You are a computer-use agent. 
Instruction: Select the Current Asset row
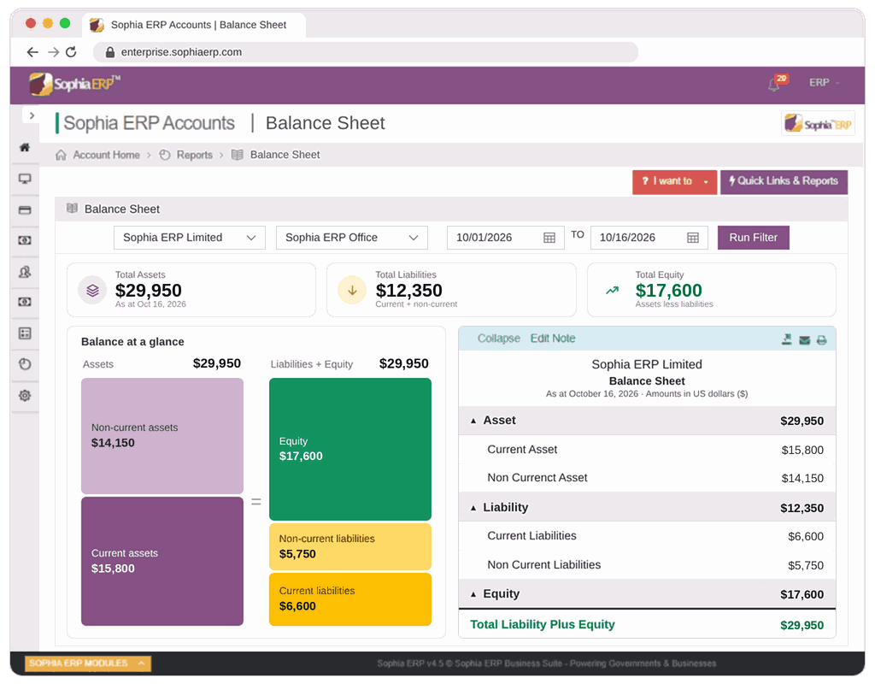coord(648,450)
